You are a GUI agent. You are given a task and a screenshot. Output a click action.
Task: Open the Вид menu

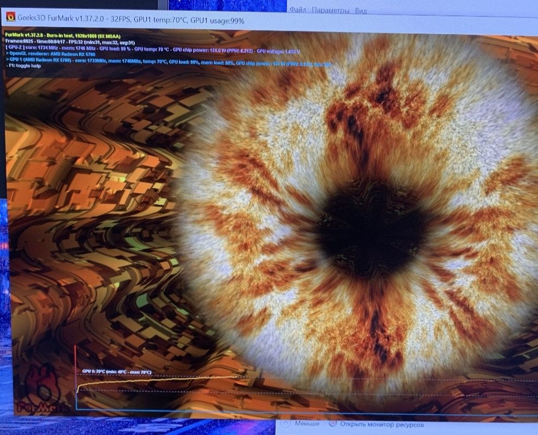[x=361, y=11]
